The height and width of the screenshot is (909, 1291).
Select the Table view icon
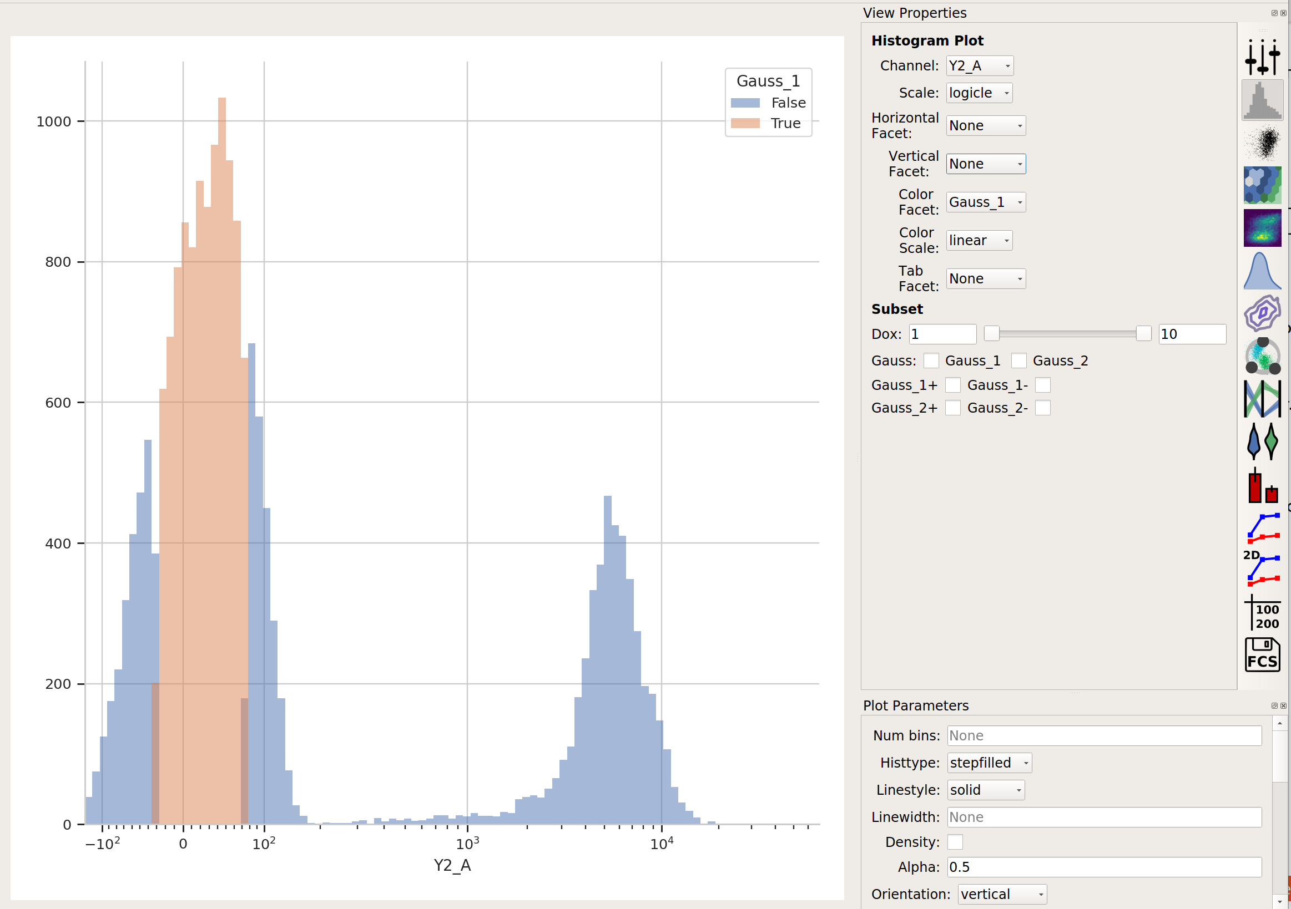pos(1262,612)
